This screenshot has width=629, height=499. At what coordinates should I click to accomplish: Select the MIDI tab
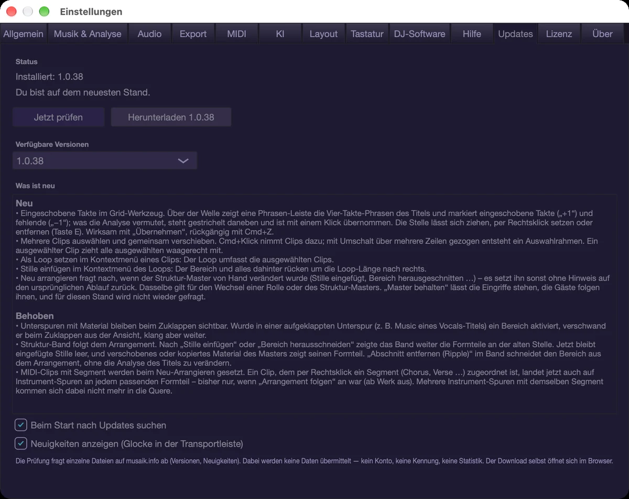[x=236, y=34]
